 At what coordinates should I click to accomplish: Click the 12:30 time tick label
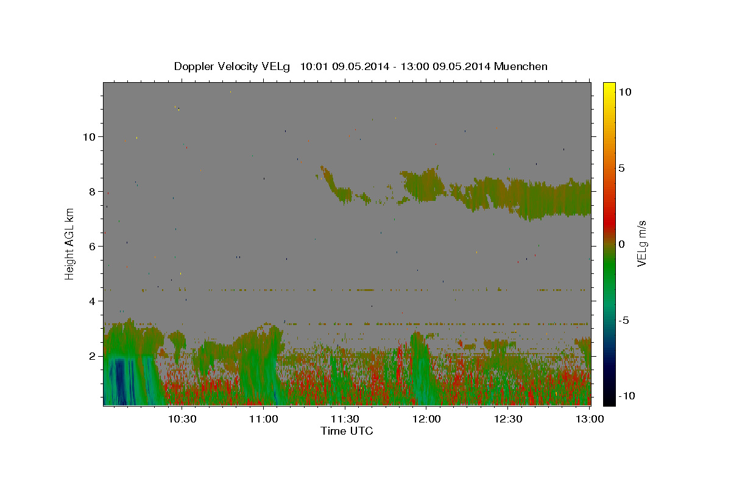click(508, 419)
